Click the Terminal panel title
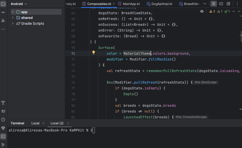 (18, 123)
